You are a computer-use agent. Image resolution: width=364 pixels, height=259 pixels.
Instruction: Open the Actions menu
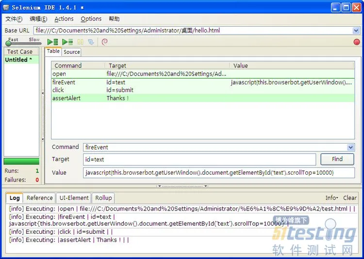[x=64, y=19]
